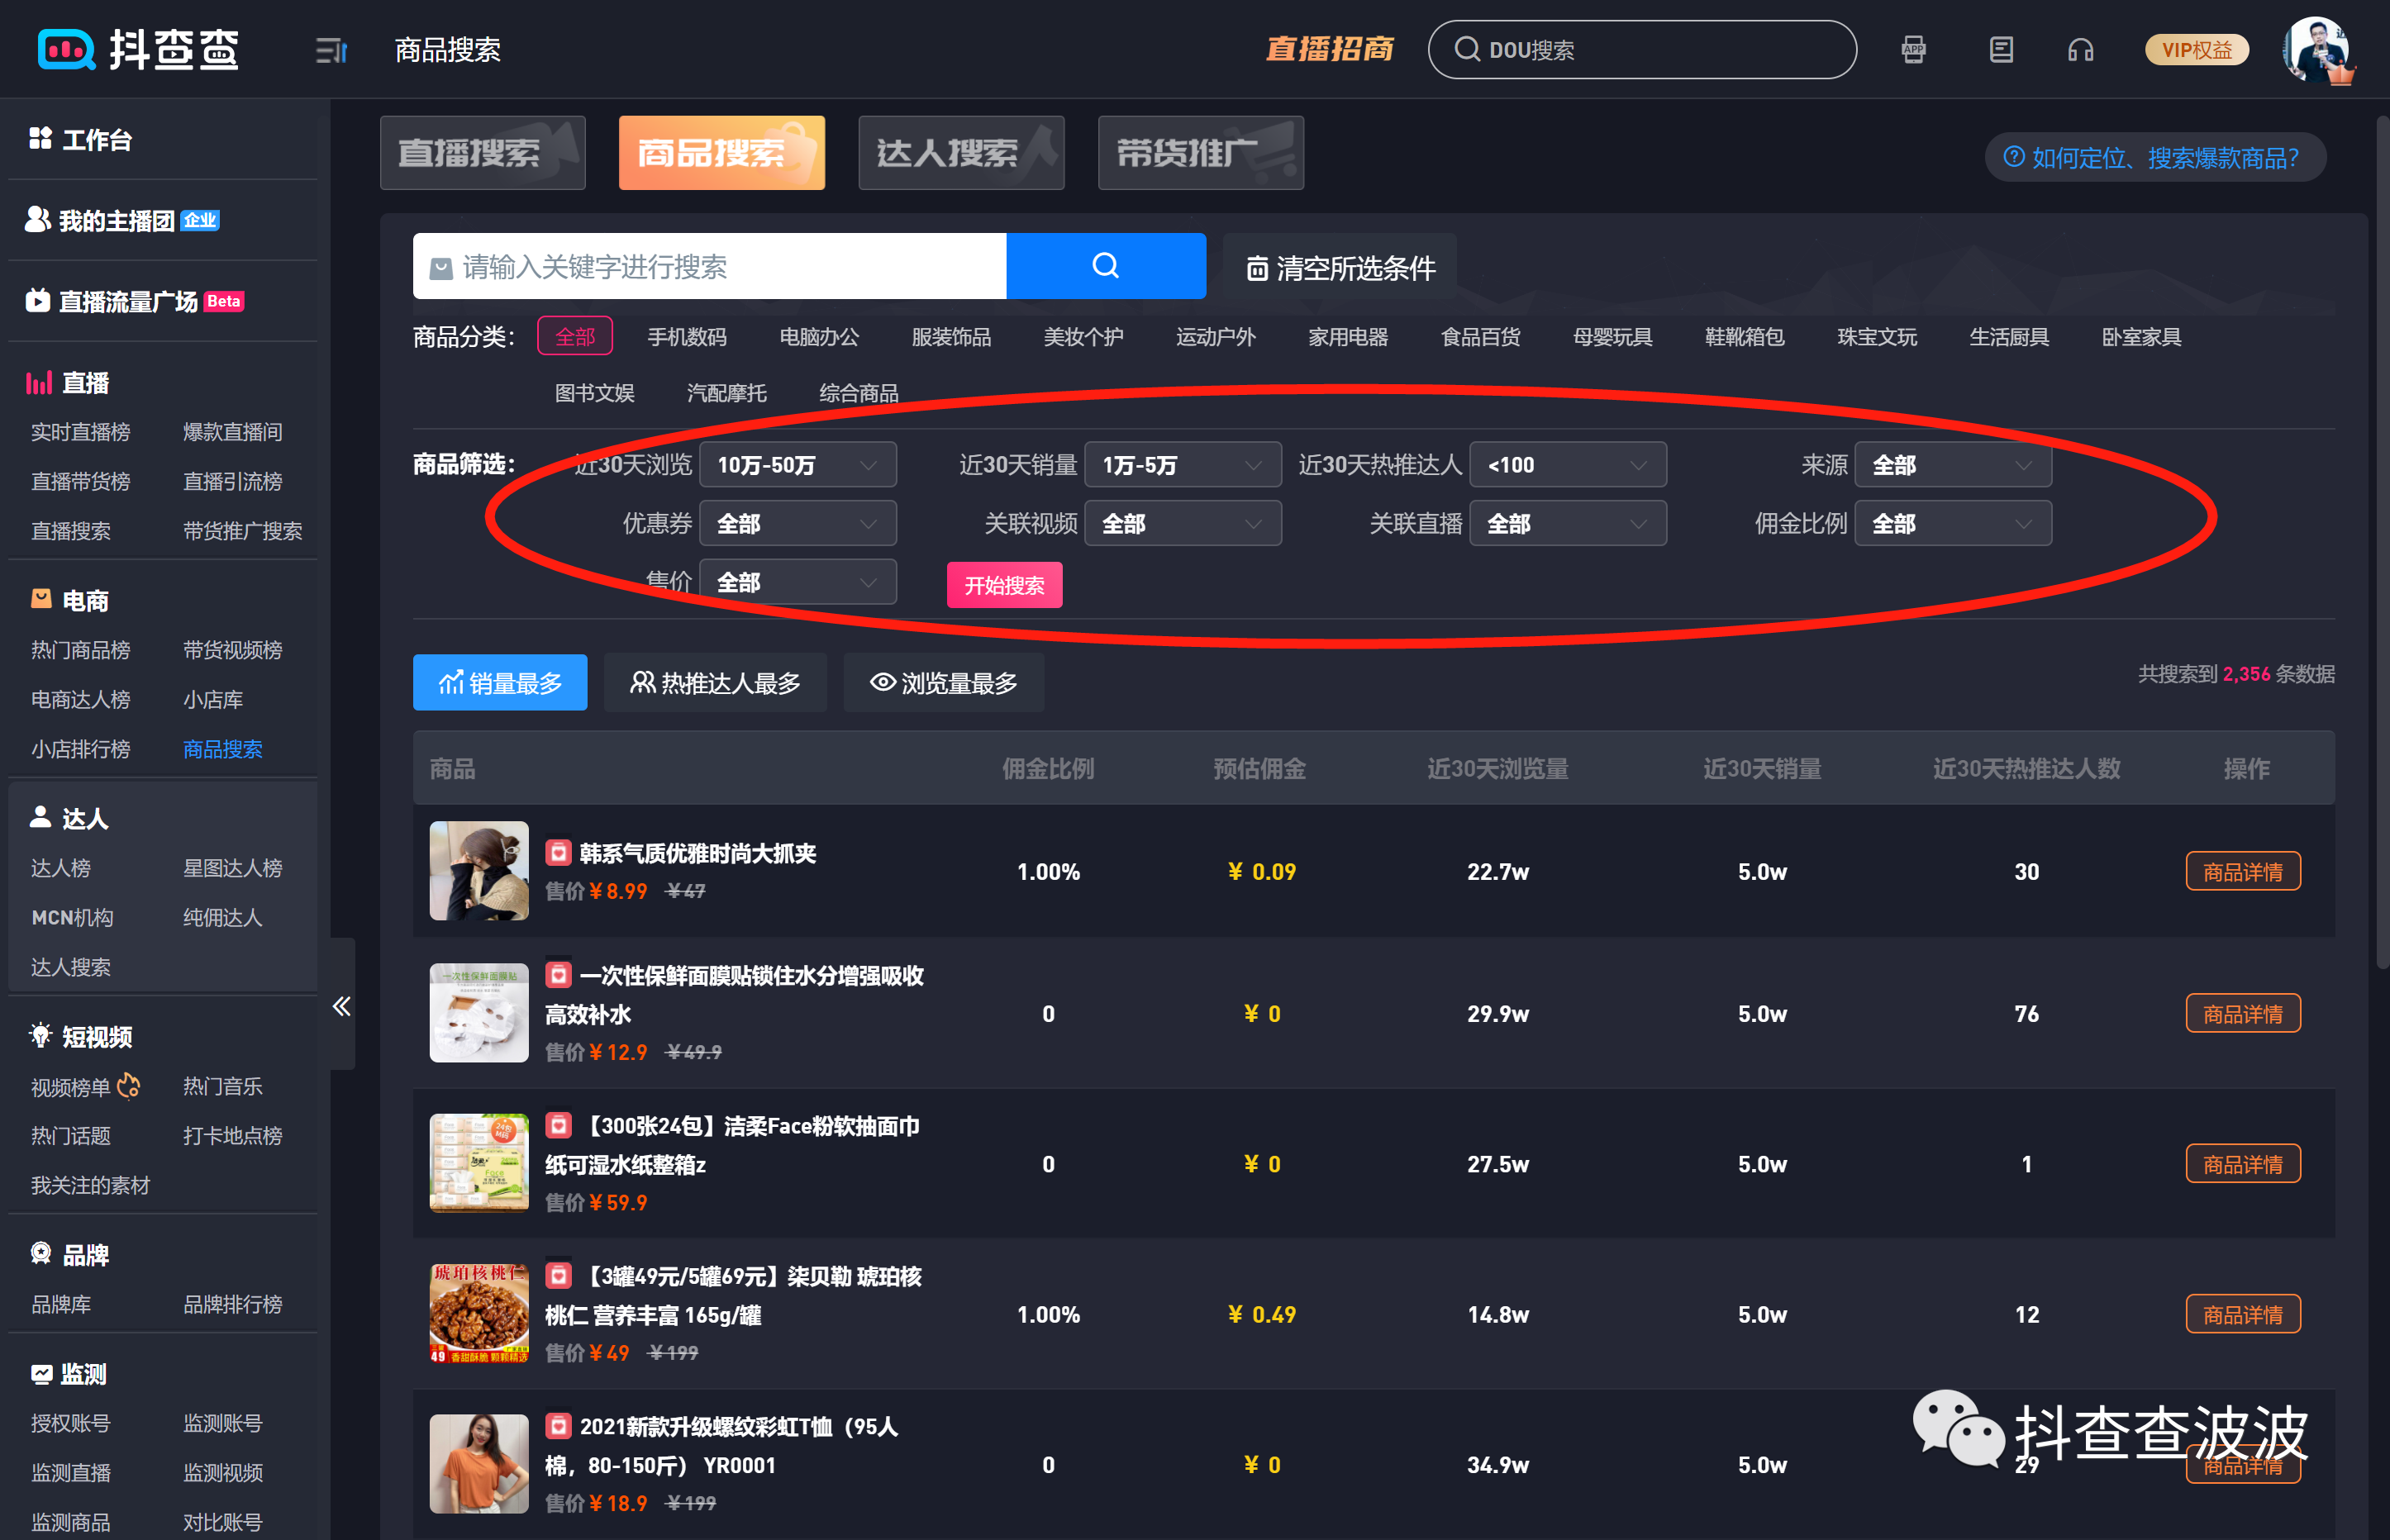2390x1540 pixels.
Task: Click the 抖查查 logo
Action: click(139, 49)
